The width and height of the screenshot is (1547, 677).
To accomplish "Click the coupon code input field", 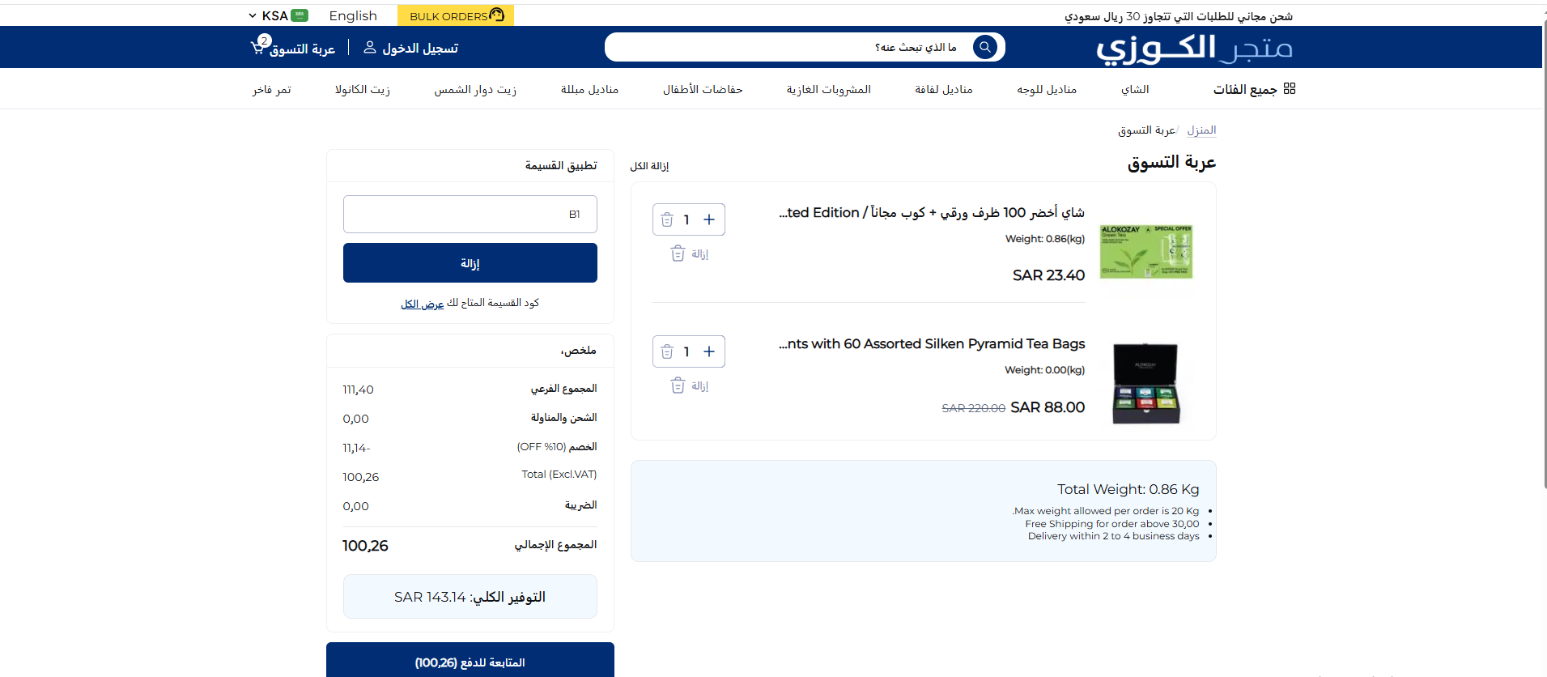I will pos(470,214).
